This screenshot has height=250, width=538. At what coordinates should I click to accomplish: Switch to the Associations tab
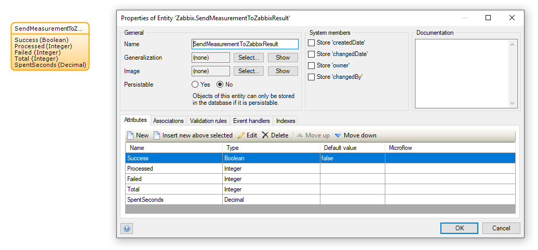(x=168, y=121)
